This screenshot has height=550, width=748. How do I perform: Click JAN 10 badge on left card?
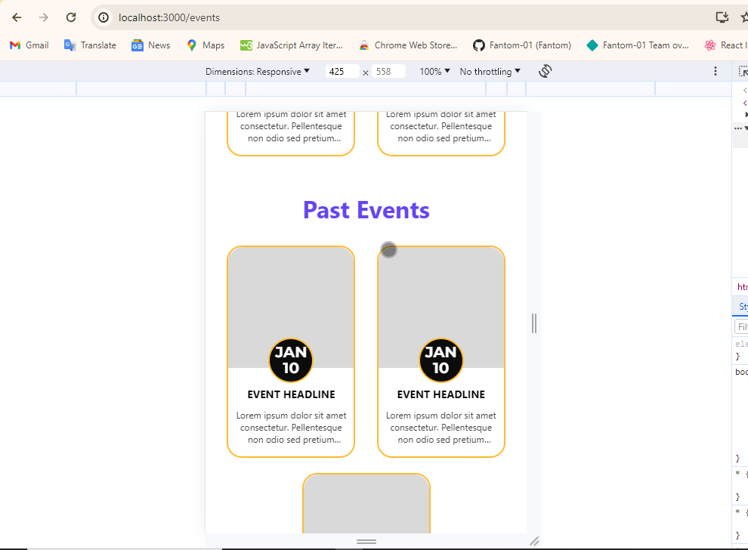click(x=291, y=360)
